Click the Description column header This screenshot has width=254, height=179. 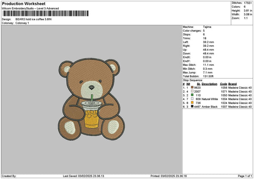pos(210,84)
